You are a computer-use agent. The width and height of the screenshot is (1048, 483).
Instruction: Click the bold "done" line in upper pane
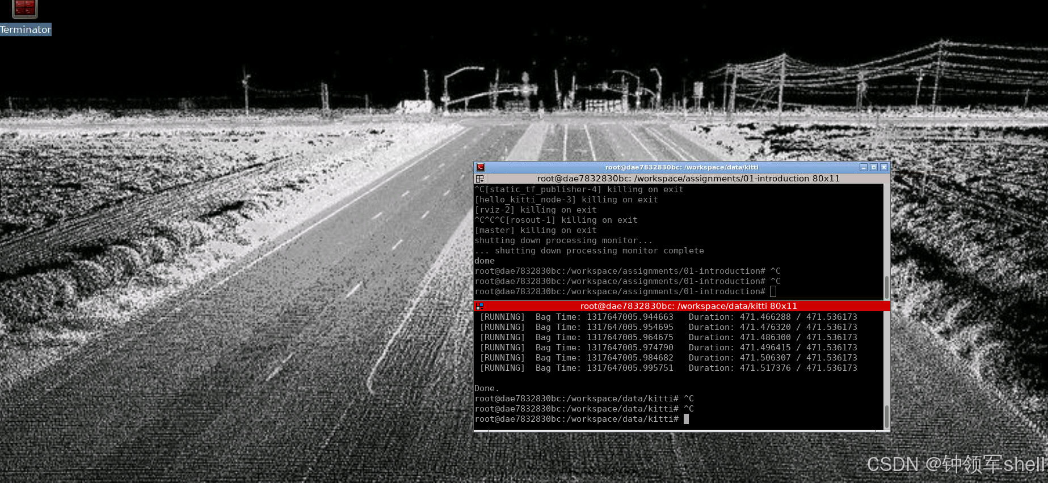click(x=485, y=261)
